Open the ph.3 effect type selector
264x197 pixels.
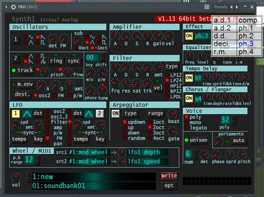click(x=202, y=36)
